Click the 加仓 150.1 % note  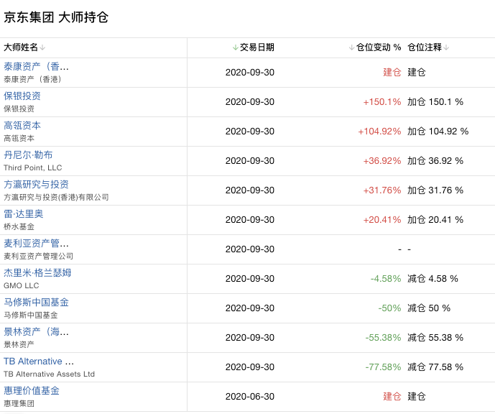435,101
